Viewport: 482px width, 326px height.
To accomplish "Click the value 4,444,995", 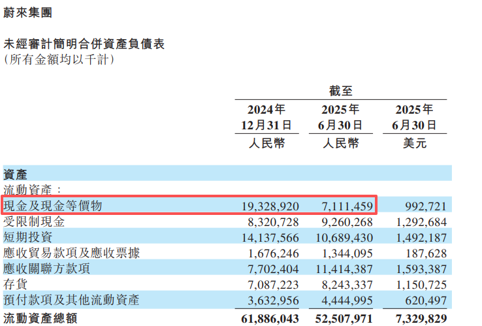I will pos(347,301).
